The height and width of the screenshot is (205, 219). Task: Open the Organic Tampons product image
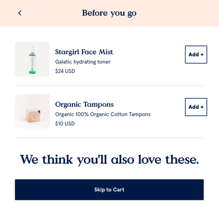point(32,112)
